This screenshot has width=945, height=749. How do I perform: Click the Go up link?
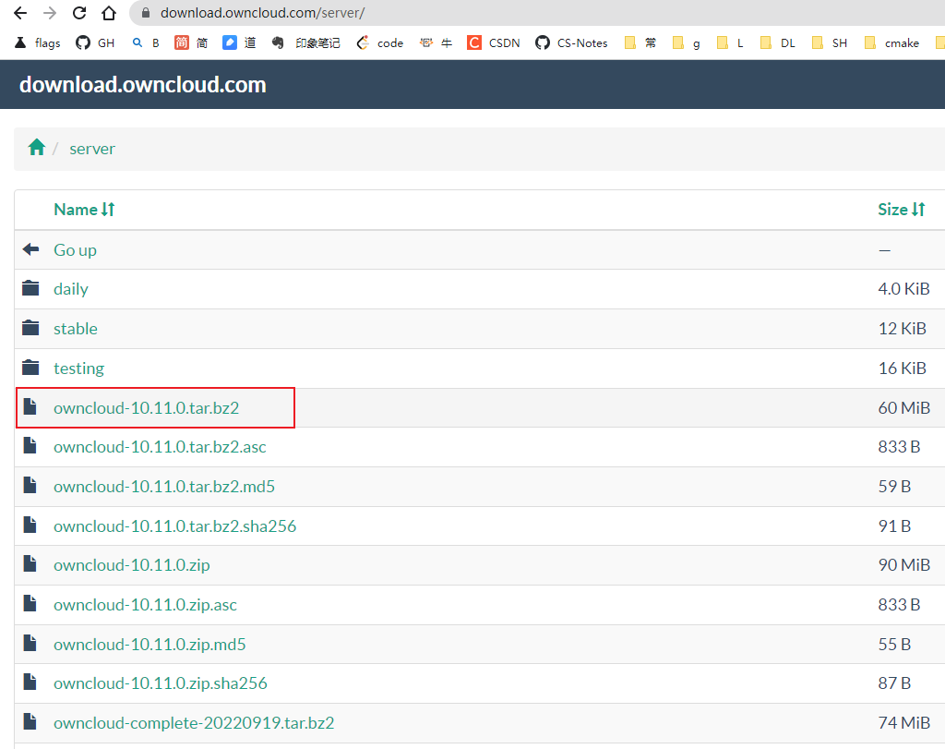(76, 249)
